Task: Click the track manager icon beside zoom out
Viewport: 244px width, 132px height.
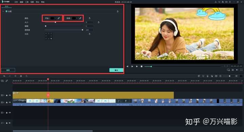Action: pos(216,76)
